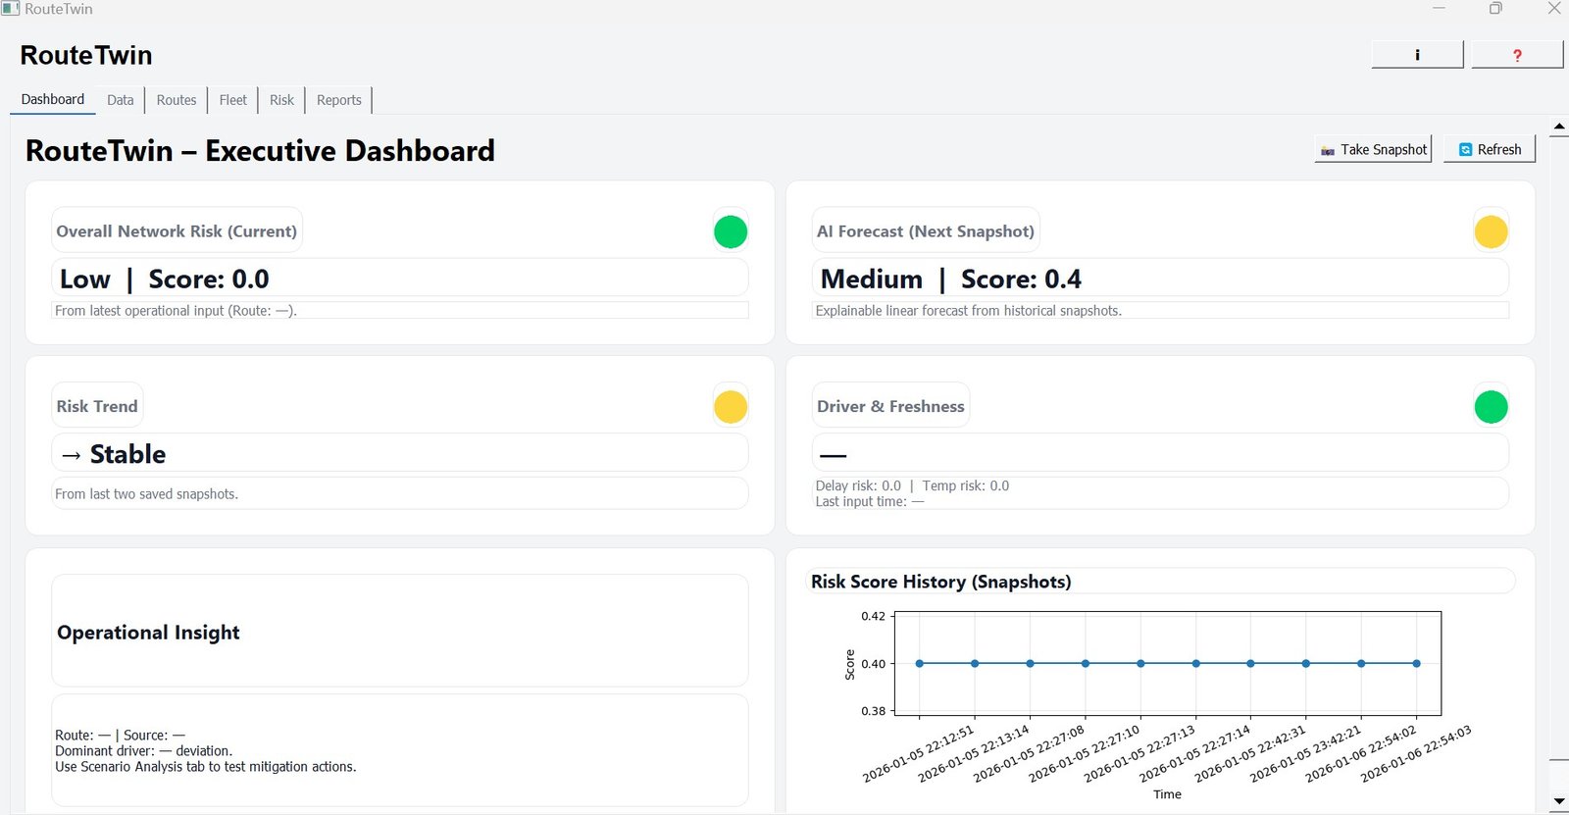
Task: Click the scrollbar up arrow
Action: pos(1559,127)
